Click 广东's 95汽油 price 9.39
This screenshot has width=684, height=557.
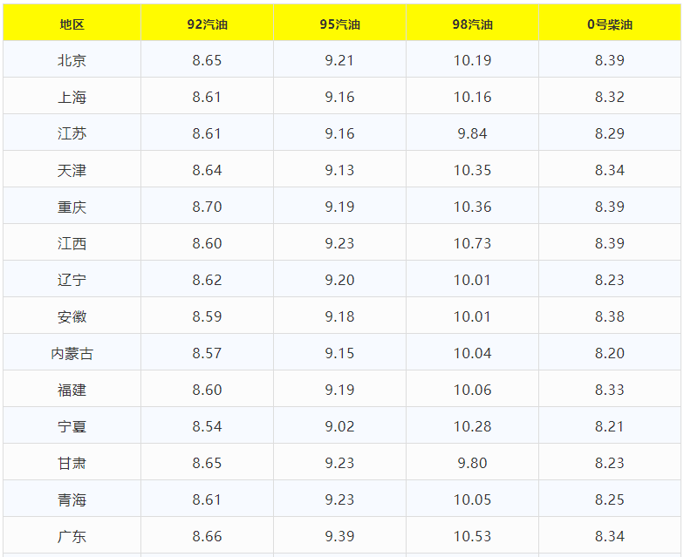[339, 536]
